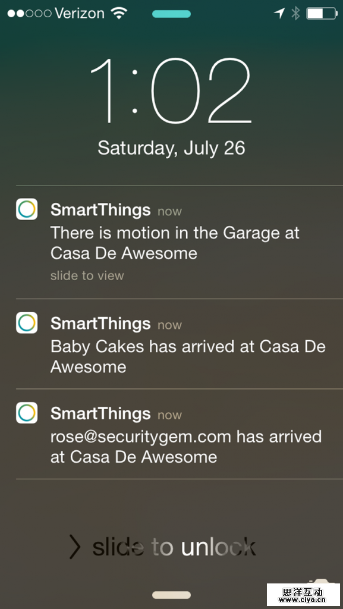Tap SmartThings icon on Baby Cakes notification
The width and height of the screenshot is (343, 609).
pyautogui.click(x=27, y=323)
